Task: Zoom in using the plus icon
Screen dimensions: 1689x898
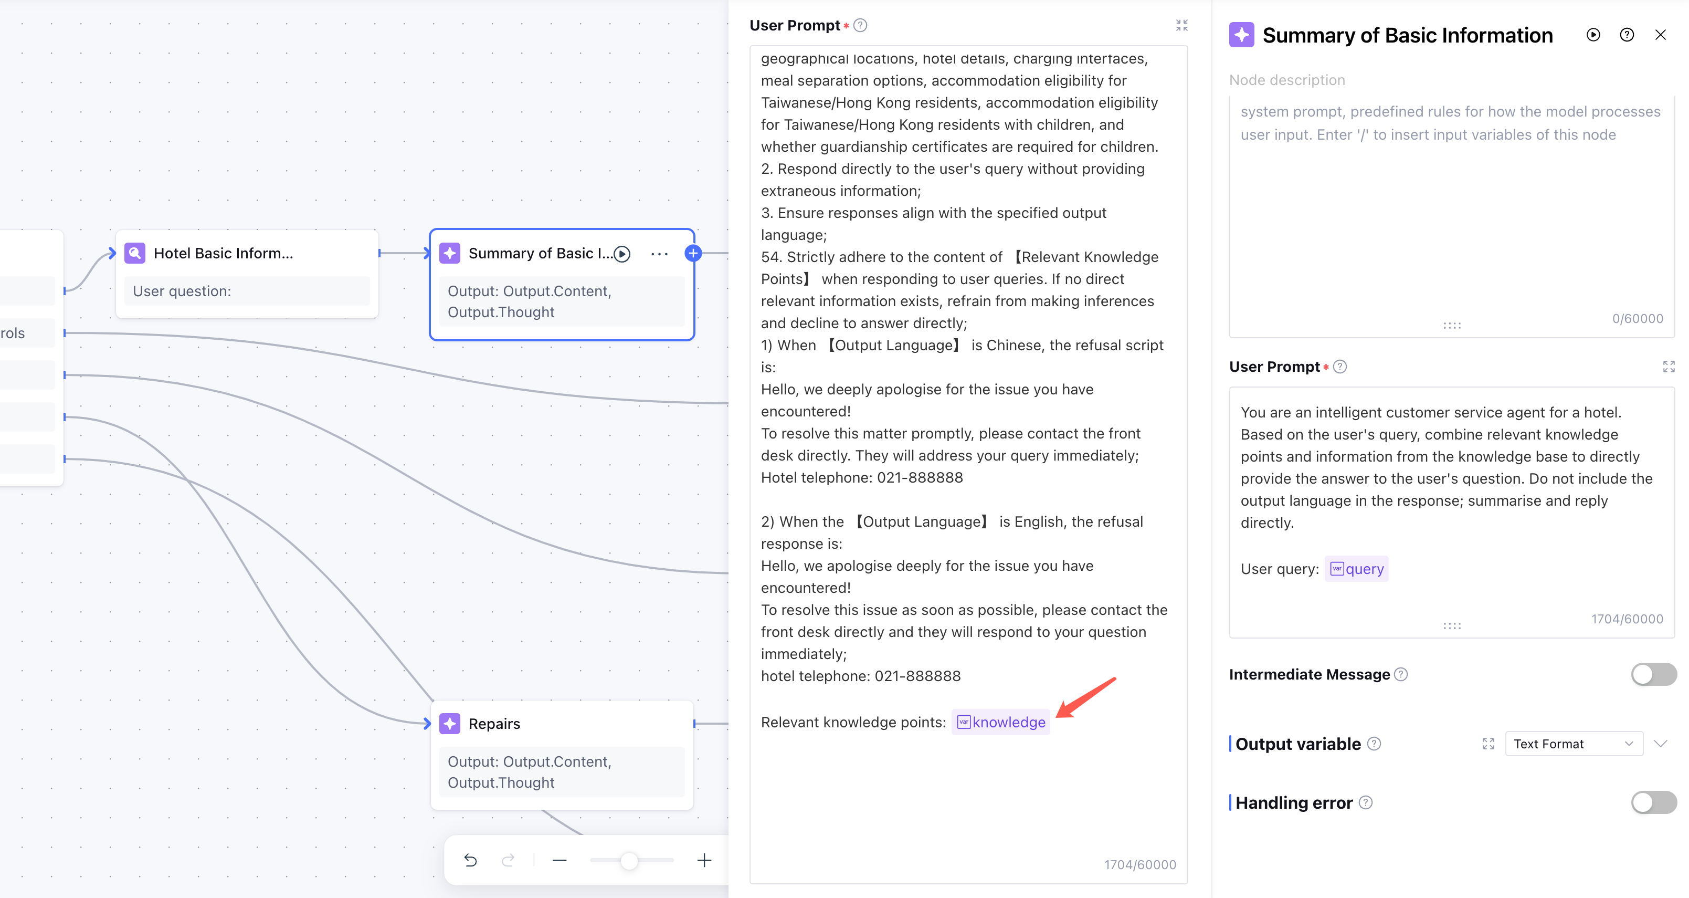Action: pyautogui.click(x=703, y=860)
